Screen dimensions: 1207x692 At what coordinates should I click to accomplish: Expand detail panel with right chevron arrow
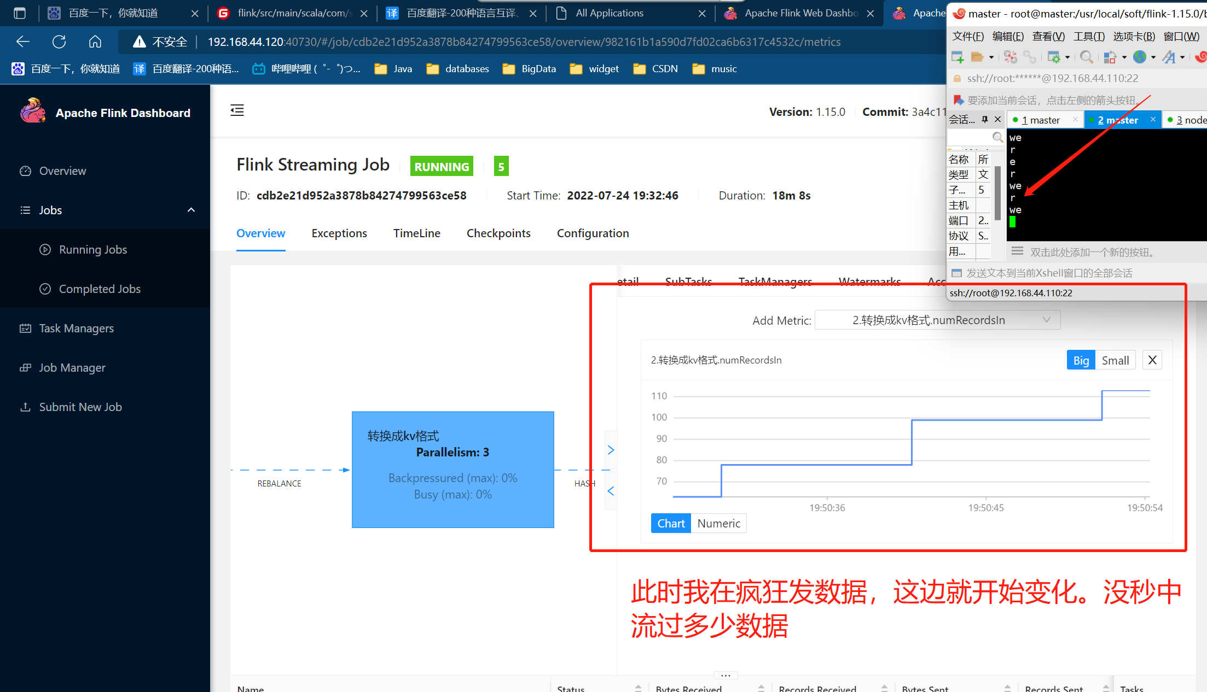tap(611, 450)
